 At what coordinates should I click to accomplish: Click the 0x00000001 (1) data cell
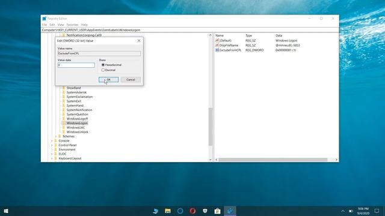(286, 50)
